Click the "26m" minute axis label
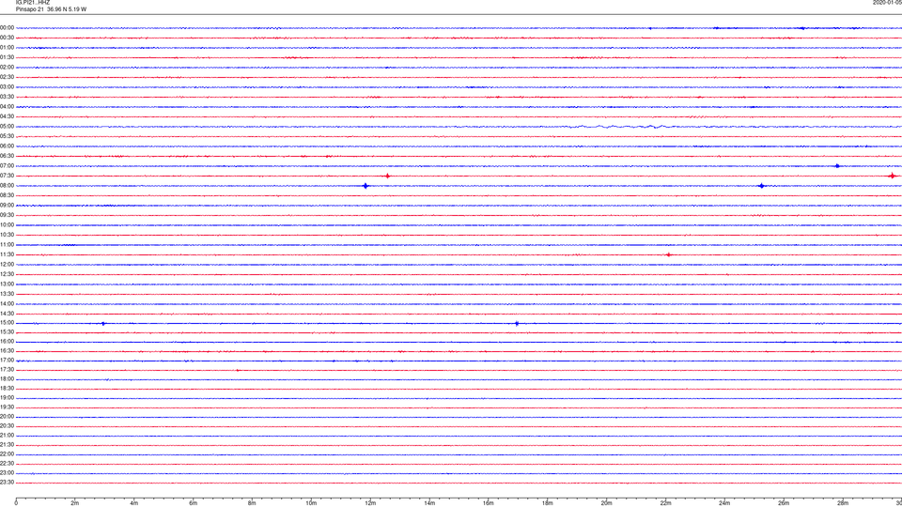Screen dimensions: 902x507 784,503
